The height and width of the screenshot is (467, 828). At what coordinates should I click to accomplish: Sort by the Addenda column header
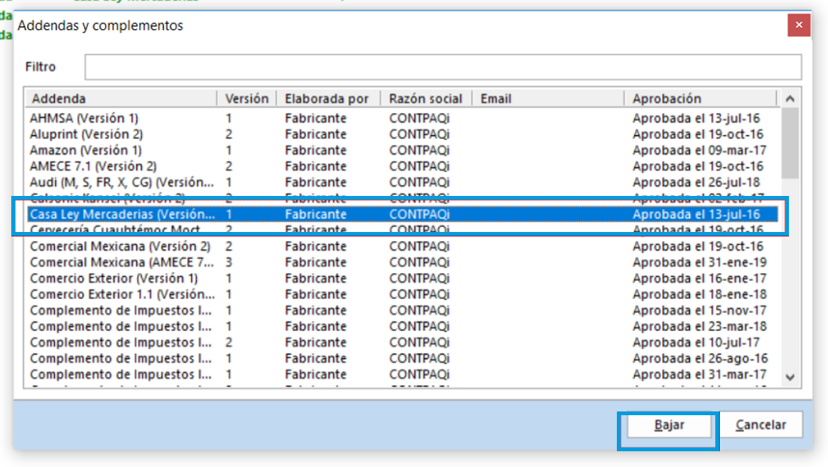click(120, 98)
